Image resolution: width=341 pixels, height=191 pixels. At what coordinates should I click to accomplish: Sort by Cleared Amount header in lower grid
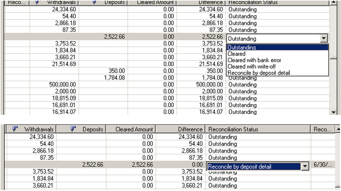[x=131, y=129]
